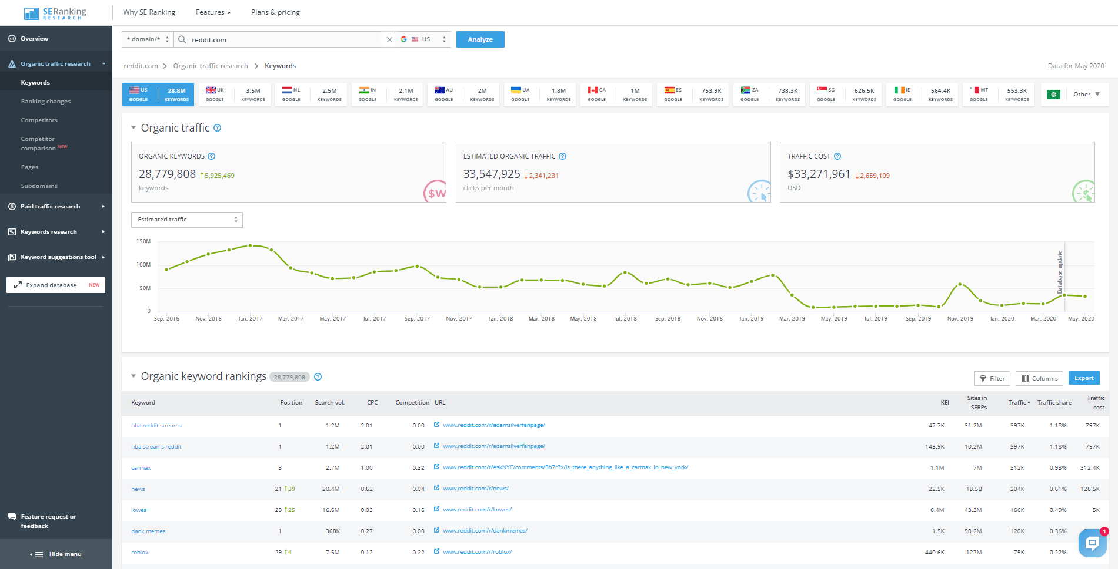
Task: Click the Export button
Action: click(1084, 378)
